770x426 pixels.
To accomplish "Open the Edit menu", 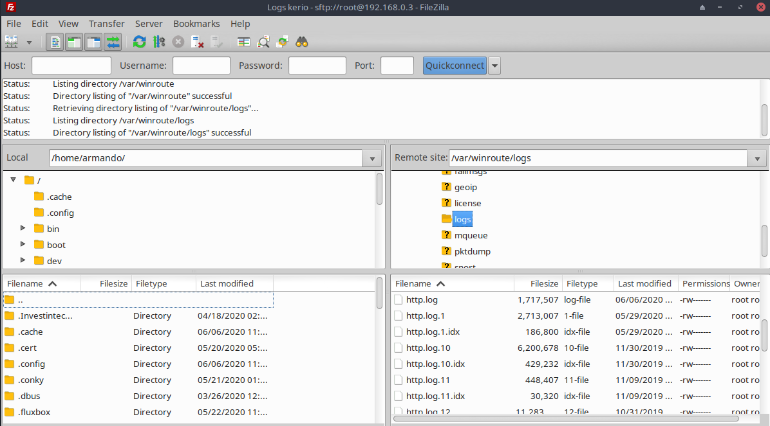I will point(40,24).
